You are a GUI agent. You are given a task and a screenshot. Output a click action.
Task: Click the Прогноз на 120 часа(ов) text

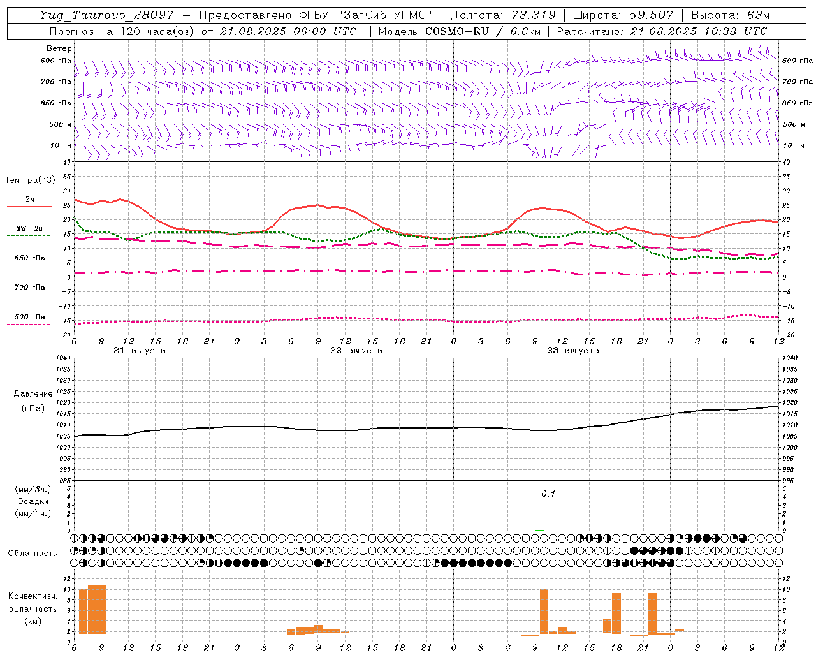click(122, 31)
